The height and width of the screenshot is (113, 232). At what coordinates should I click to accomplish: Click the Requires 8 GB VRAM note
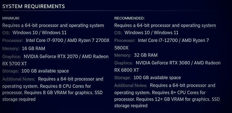pos(59,93)
